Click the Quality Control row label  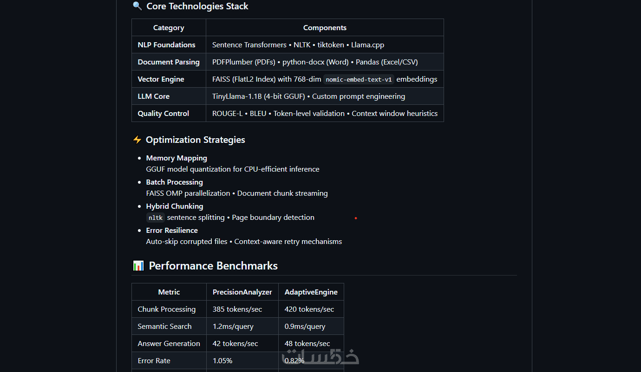[x=163, y=114]
